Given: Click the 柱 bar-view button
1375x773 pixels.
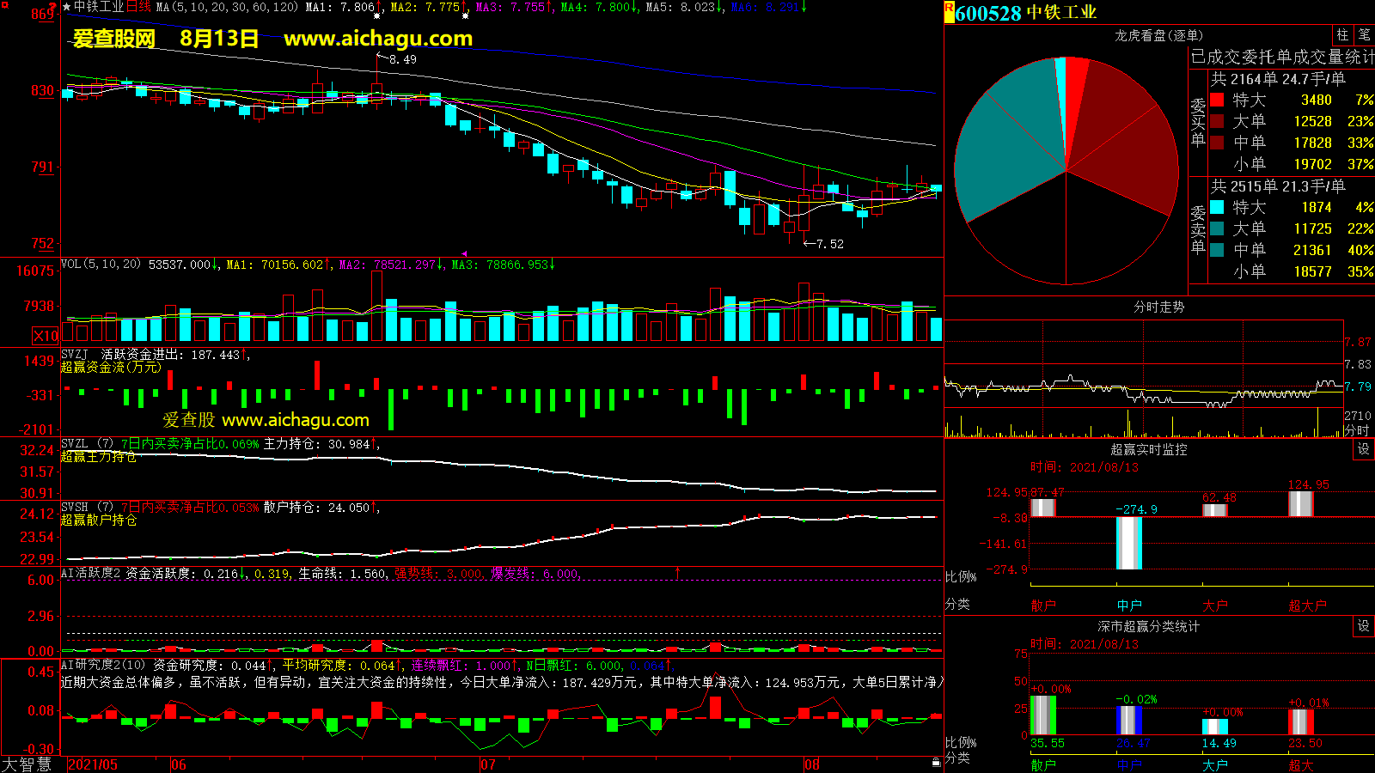Looking at the screenshot, I should click(1342, 35).
